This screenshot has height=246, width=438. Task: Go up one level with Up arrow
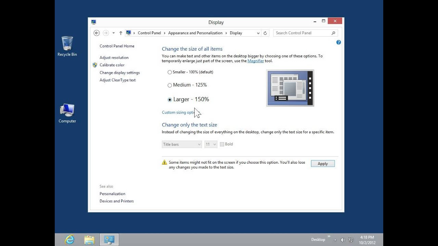pyautogui.click(x=121, y=33)
